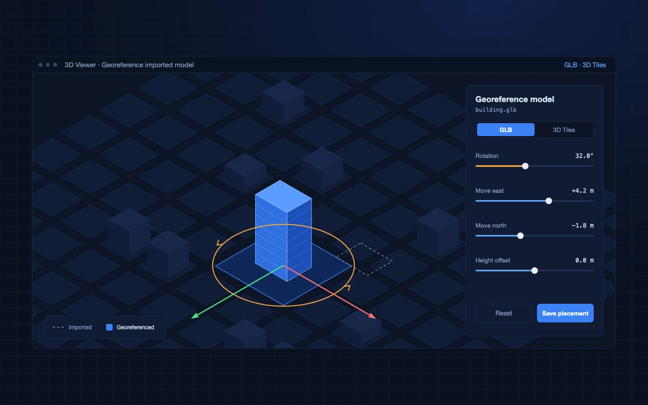Click the Move north value −1.8 m
The image size is (648, 405).
pyautogui.click(x=582, y=225)
